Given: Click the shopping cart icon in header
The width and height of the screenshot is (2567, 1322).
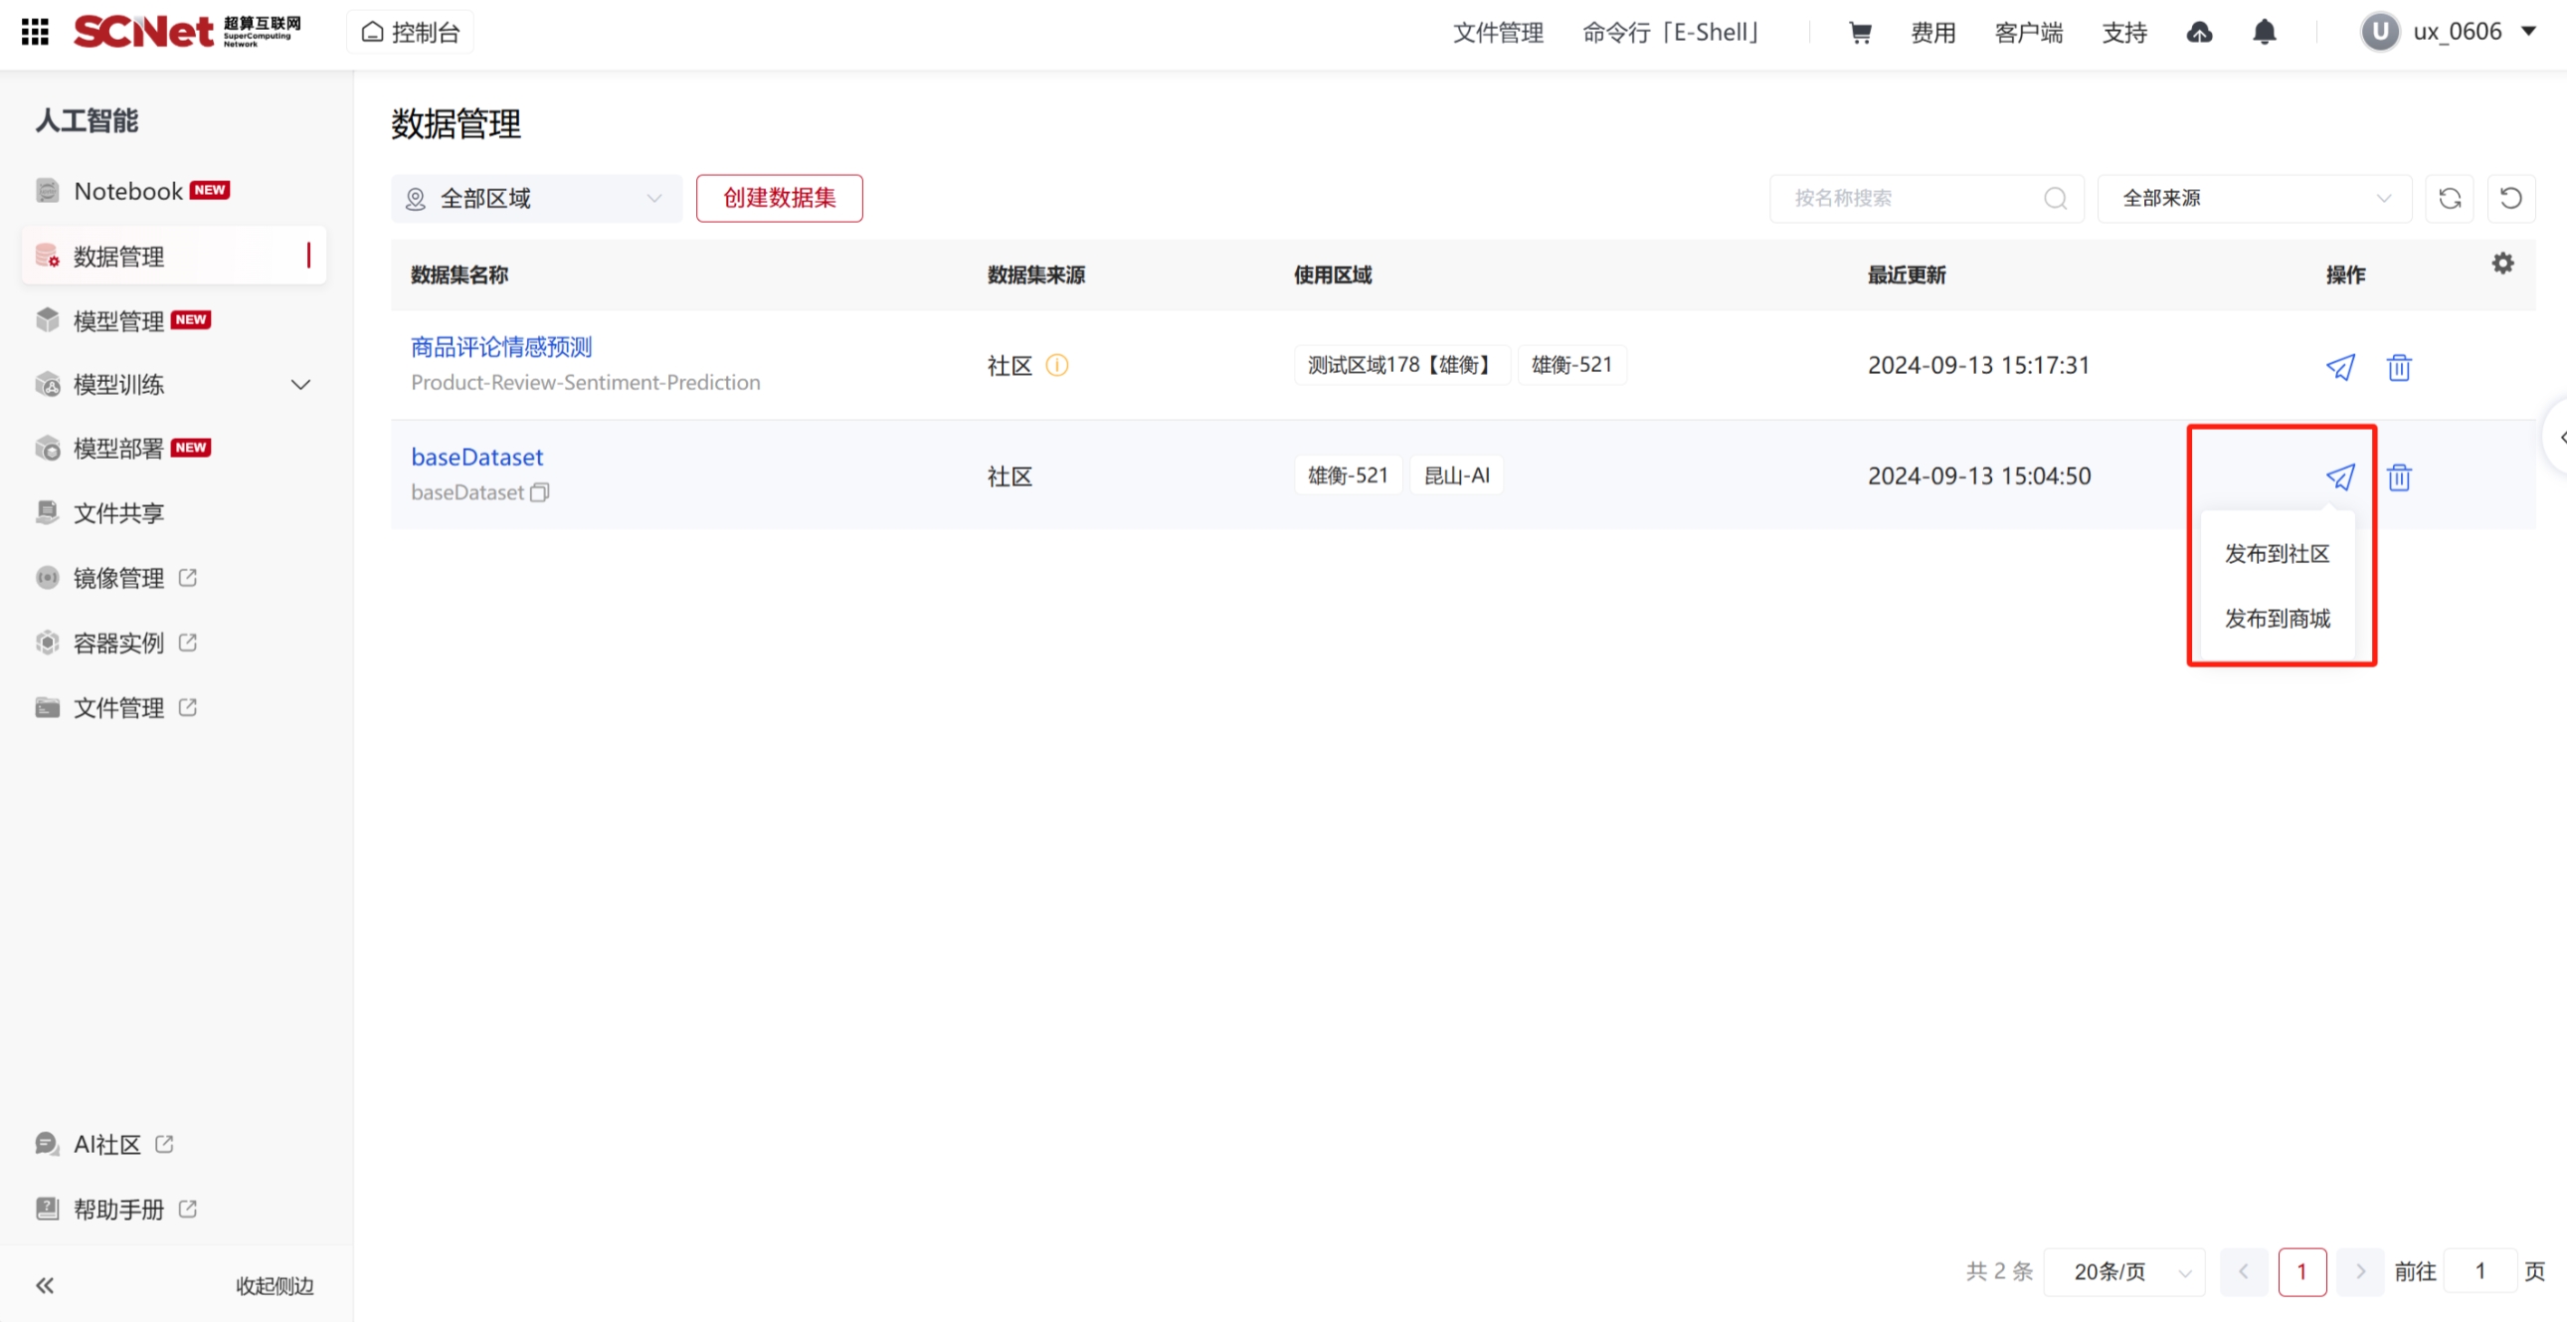Looking at the screenshot, I should point(1860,32).
